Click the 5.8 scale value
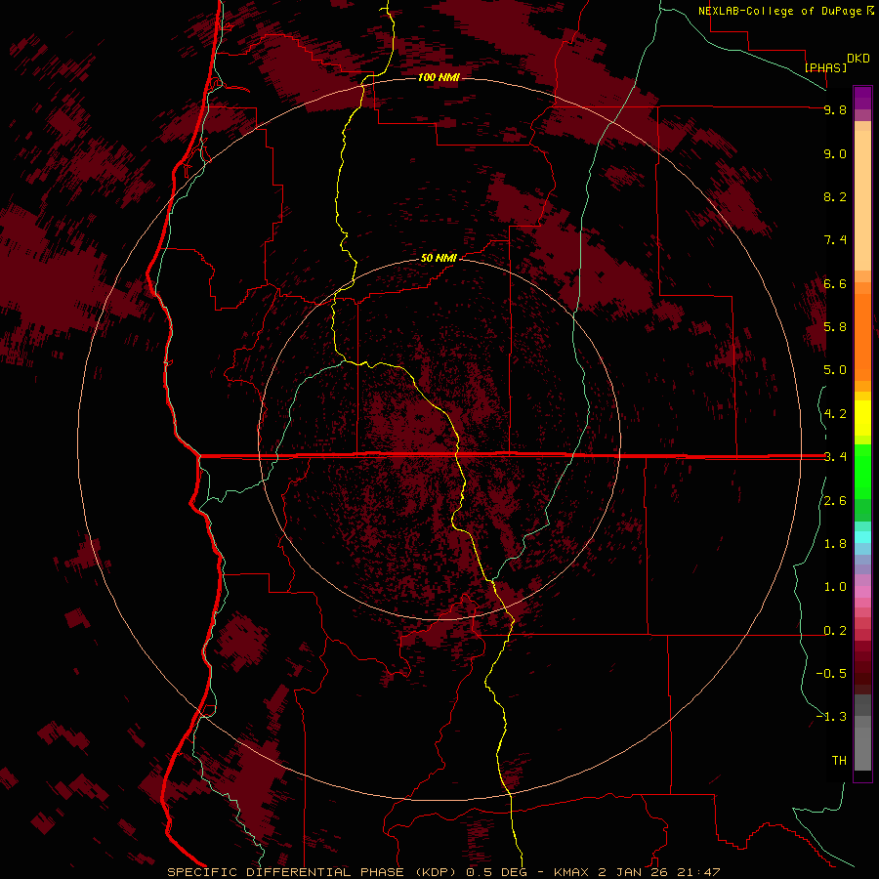 pyautogui.click(x=835, y=327)
